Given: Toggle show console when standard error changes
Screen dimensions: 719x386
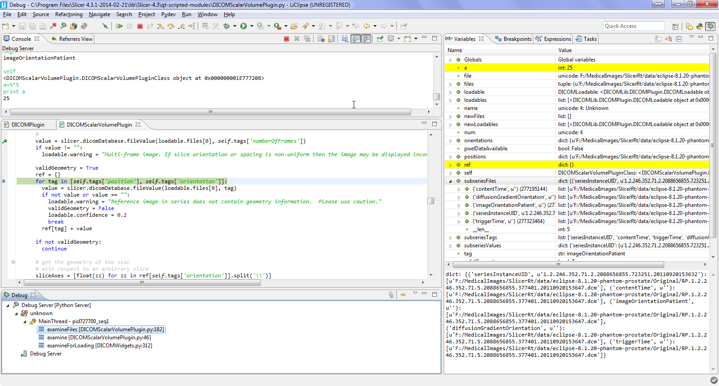Looking at the screenshot, I should coord(366,39).
